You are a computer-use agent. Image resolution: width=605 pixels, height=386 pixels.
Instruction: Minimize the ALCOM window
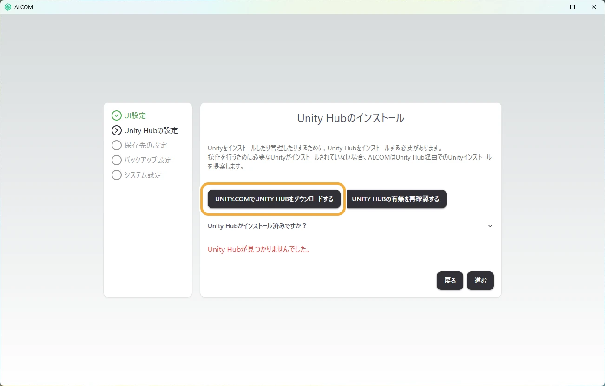pos(551,7)
